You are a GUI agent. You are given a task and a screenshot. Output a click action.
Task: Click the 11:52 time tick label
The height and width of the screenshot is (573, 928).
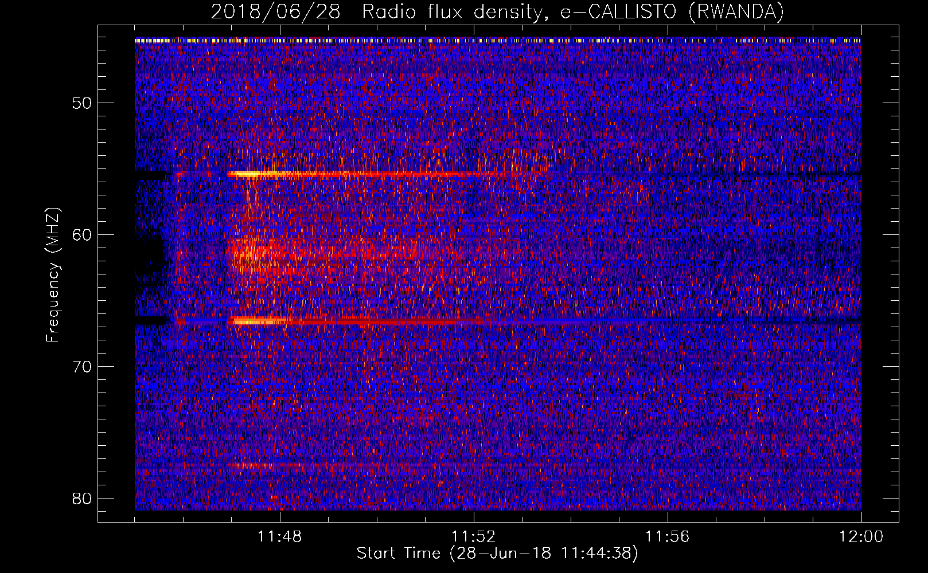474,537
